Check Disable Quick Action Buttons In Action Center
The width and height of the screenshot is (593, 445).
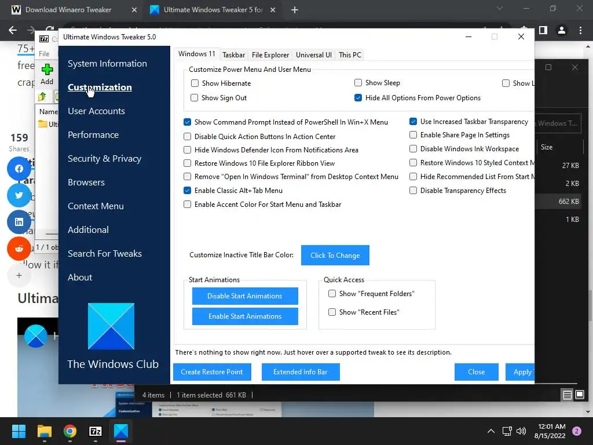(x=187, y=136)
